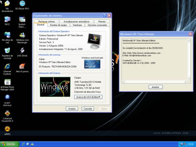This screenshot has width=196, height=147.
Task: Click the Windows XP Titan Ultimate logo image
Action: tap(55, 87)
